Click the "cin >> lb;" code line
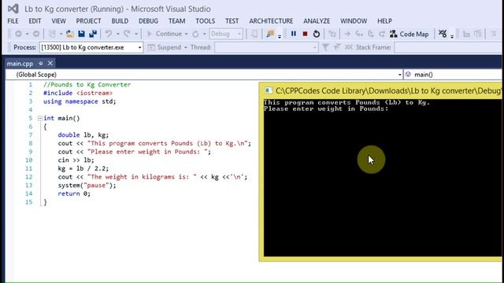The width and height of the screenshot is (504, 283). (x=76, y=160)
